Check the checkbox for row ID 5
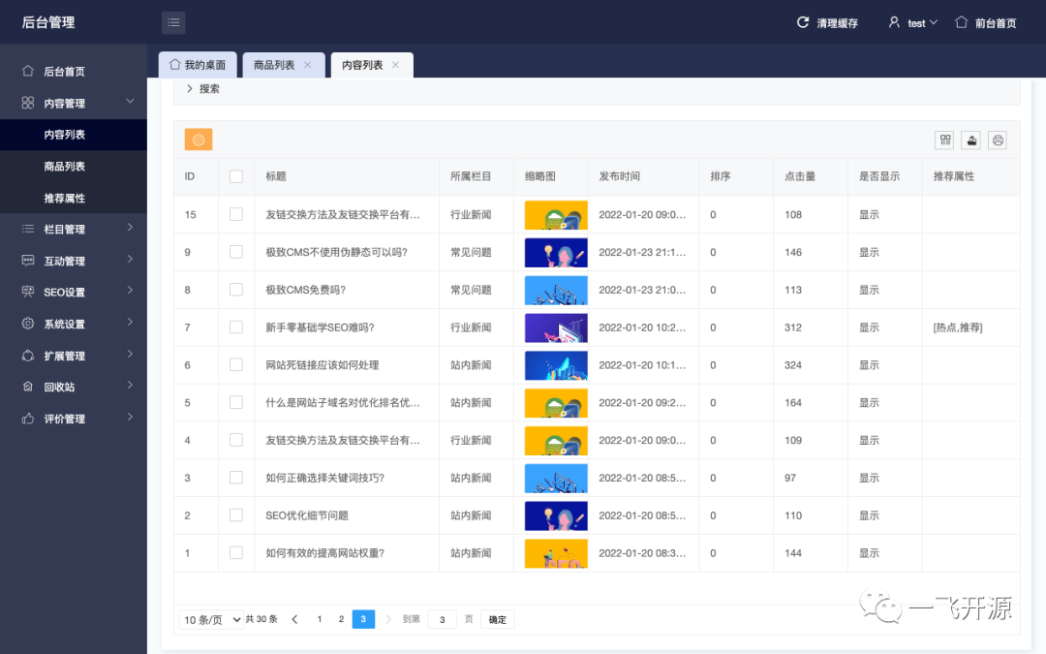This screenshot has height=654, width=1046. [236, 402]
